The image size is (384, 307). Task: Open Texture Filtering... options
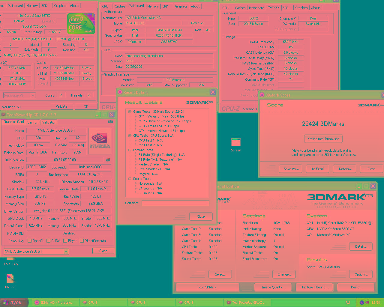[x=315, y=287]
